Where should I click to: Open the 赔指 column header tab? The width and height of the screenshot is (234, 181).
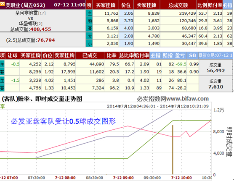tap(168, 55)
